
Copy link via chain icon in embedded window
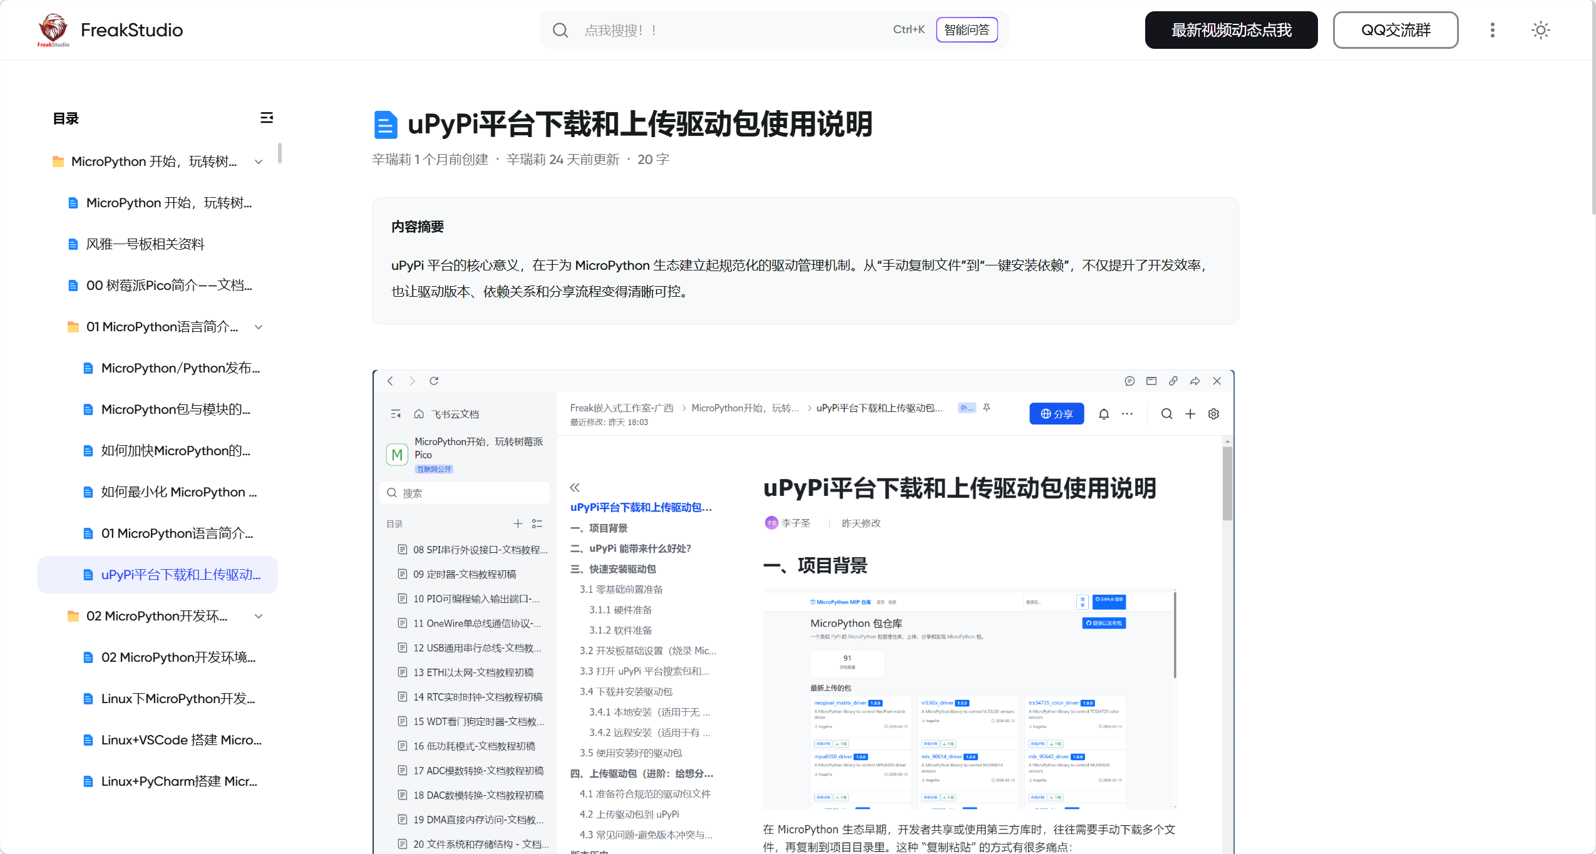(x=1173, y=381)
